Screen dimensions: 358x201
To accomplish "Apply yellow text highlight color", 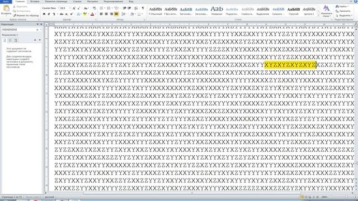I will [x=84, y=14].
